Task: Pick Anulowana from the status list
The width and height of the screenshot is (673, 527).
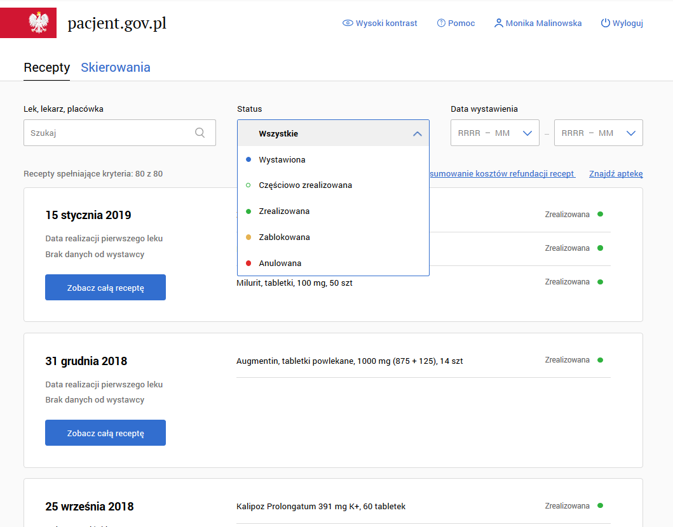Action: click(280, 263)
